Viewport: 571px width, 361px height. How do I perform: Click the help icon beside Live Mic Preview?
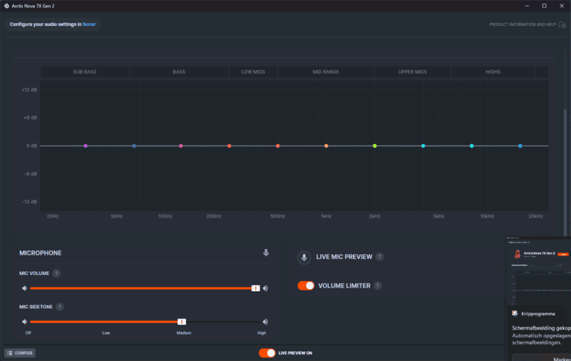pyautogui.click(x=379, y=257)
